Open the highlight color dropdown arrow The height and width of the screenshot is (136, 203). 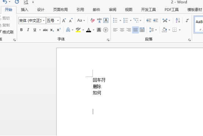83,30
